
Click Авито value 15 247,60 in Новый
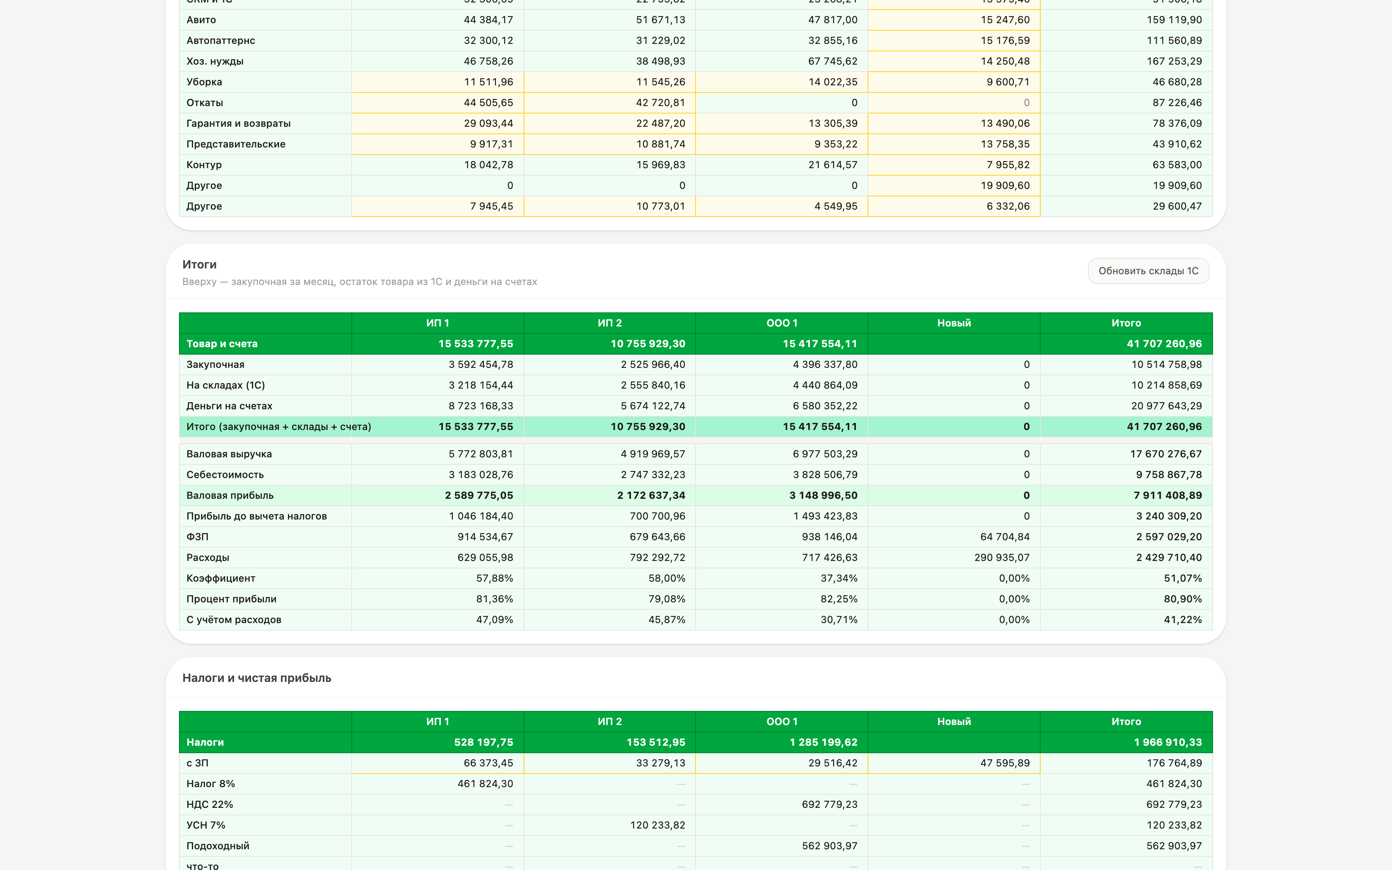954,20
